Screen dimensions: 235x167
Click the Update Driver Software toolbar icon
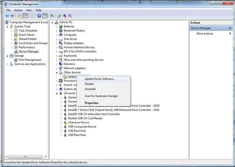click(59, 16)
